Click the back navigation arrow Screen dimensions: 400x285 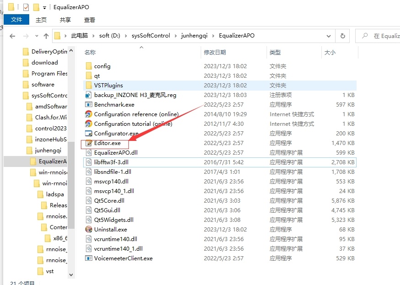point(12,35)
